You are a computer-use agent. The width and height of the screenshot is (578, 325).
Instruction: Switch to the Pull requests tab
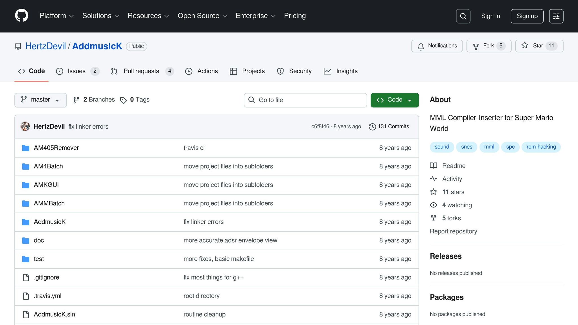pyautogui.click(x=142, y=71)
